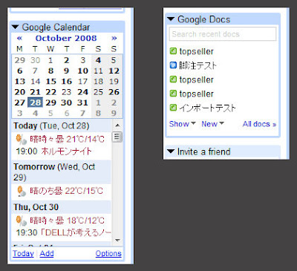
Task: Collapse the Google Docs gadget
Action: click(x=171, y=19)
